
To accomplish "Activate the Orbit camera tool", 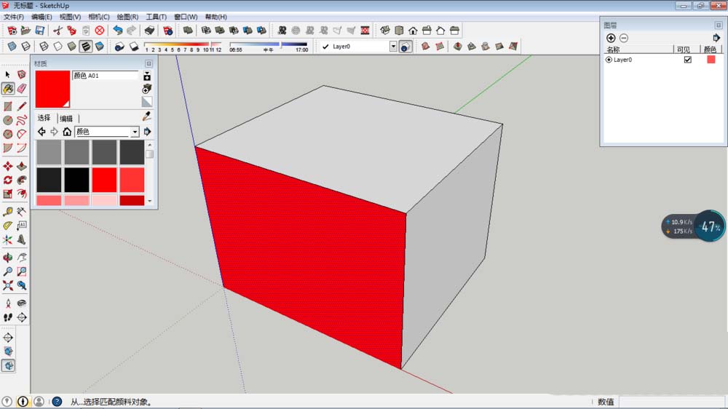I will 8,257.
